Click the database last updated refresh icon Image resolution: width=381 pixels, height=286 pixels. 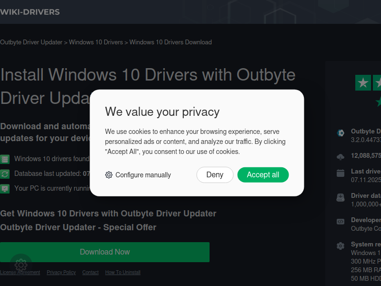[x=5, y=174]
